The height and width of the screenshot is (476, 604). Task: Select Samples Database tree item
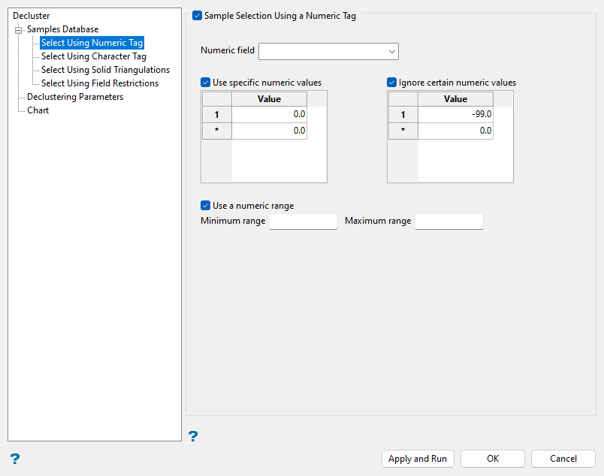[63, 29]
